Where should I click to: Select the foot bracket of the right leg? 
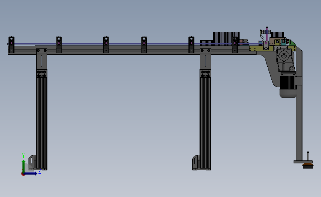196,163
